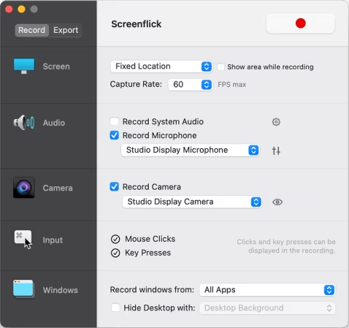The image size is (349, 328).
Task: Click the Screenflick title text
Action: click(137, 24)
